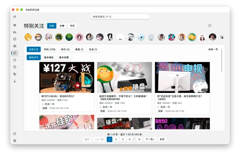
Task: Sort by 最多播放
Action: pyautogui.click(x=49, y=57)
